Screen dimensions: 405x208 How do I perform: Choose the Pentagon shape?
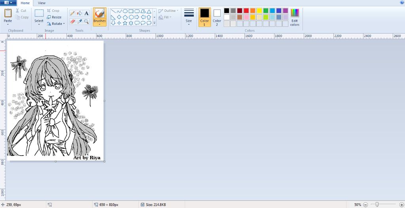click(125, 17)
